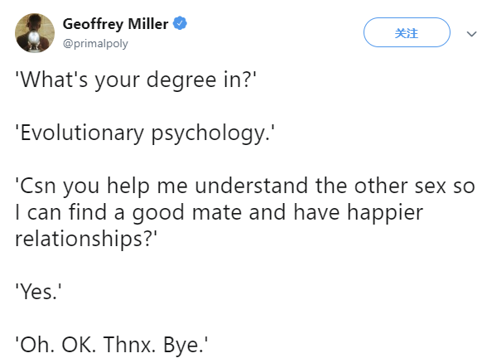Click Geoffrey Miller's round profile avatar
Viewport: 501px width, 363px height.
click(x=35, y=33)
